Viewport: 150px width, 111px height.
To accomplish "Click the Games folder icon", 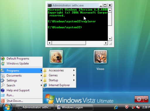I will (45, 75).
